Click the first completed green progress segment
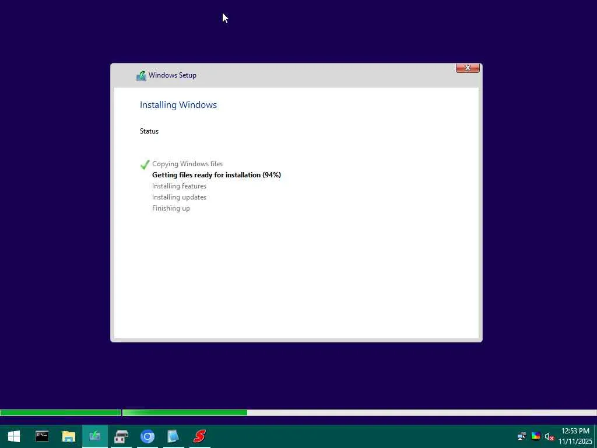Screen dimensions: 597x448 pyautogui.click(x=61, y=412)
